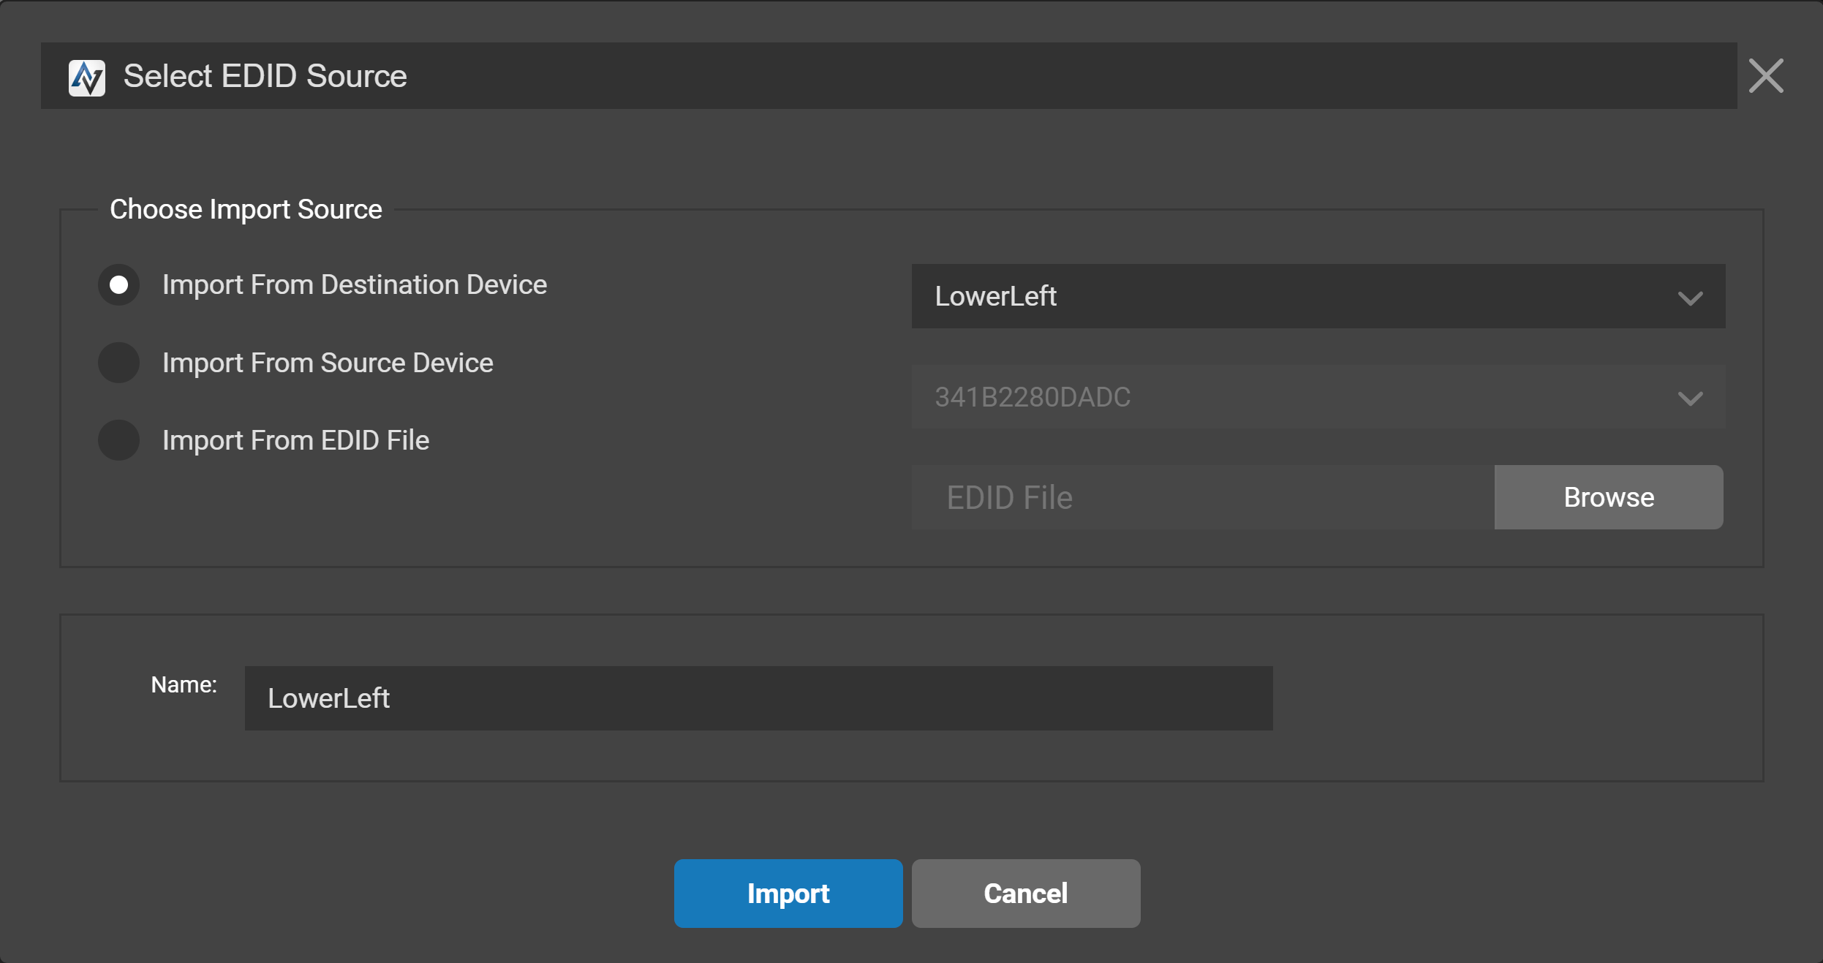Click the Name: label text

(184, 684)
